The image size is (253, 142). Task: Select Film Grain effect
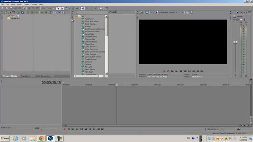point(89,72)
